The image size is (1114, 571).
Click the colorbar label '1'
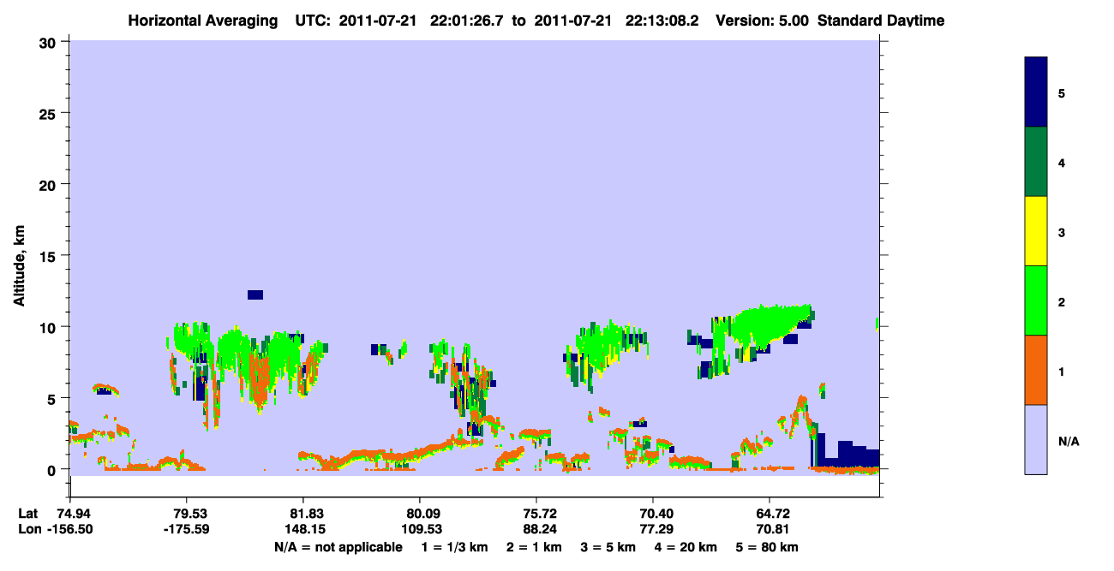[1062, 372]
